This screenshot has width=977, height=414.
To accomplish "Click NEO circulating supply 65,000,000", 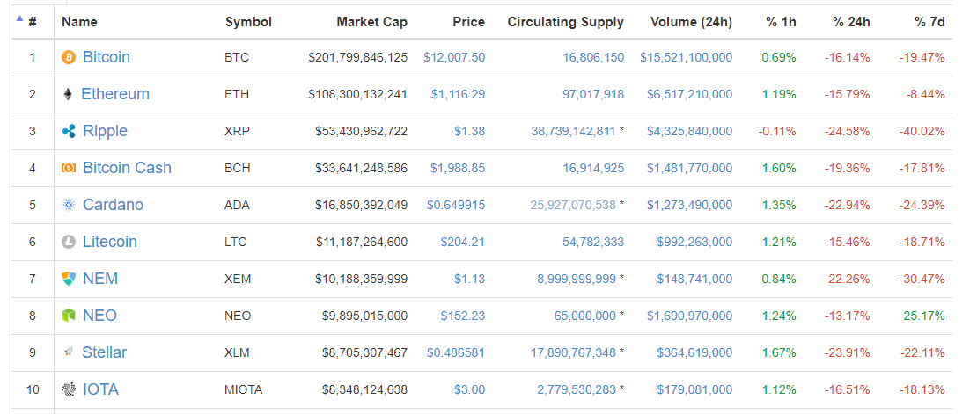I will coord(585,316).
